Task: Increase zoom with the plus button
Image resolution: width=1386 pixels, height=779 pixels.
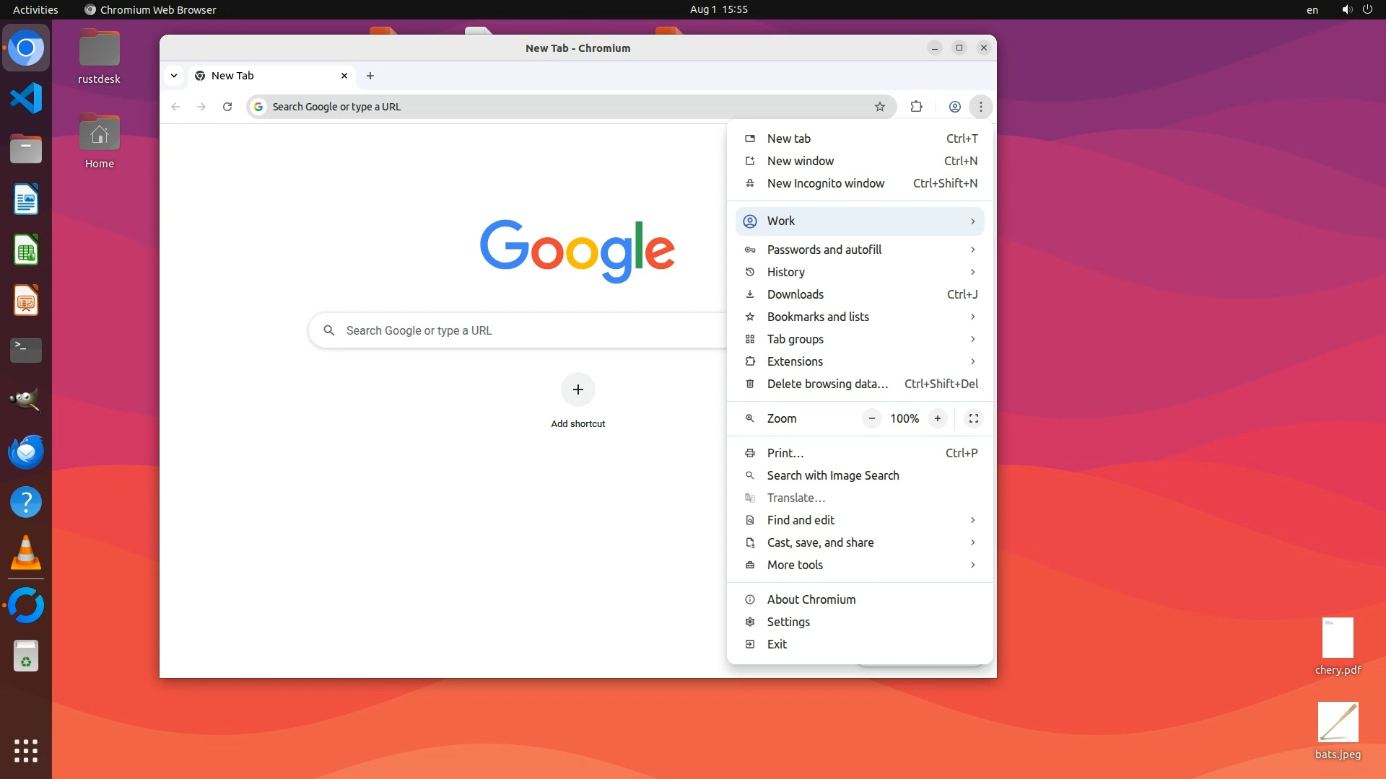Action: (937, 418)
